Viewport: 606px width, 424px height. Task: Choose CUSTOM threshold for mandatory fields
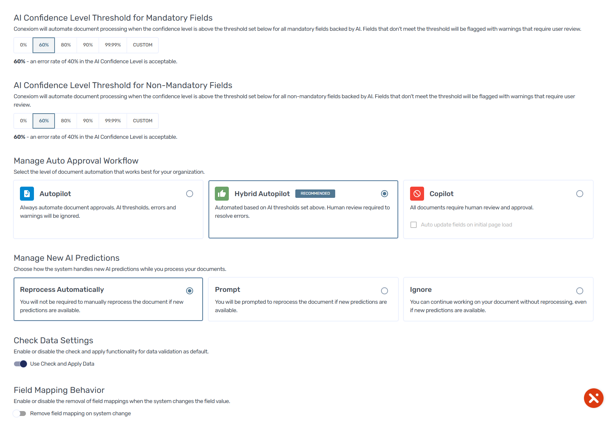(142, 45)
